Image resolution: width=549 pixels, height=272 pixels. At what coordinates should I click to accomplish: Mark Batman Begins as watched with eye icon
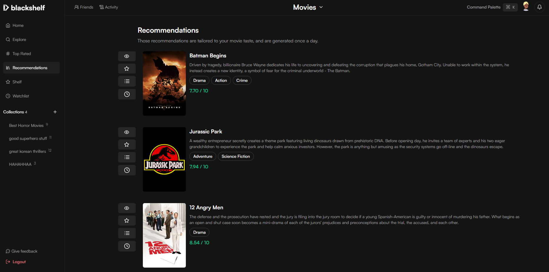pyautogui.click(x=127, y=56)
